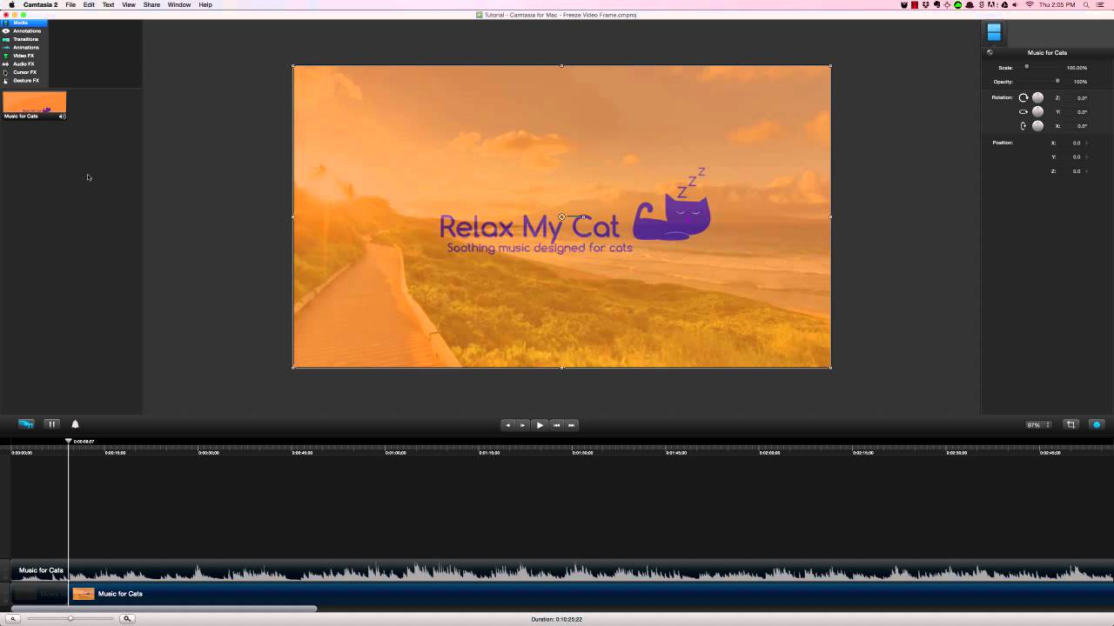Toggle the crop mode icon

pos(1071,425)
